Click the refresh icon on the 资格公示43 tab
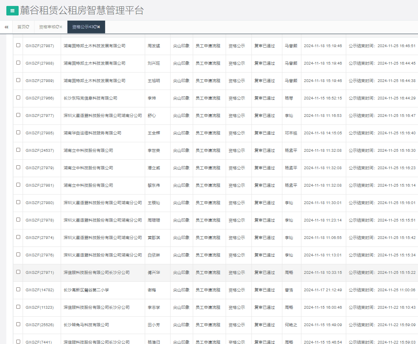Viewport: 418px width, 344px height. pos(95,27)
